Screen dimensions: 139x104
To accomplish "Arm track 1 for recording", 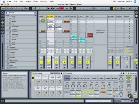I will point(41,68).
